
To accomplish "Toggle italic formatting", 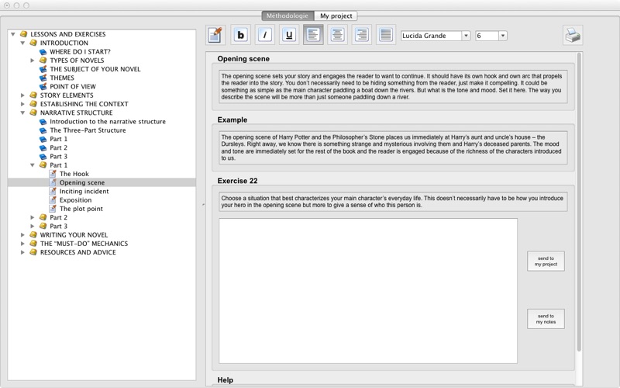I will tap(265, 35).
